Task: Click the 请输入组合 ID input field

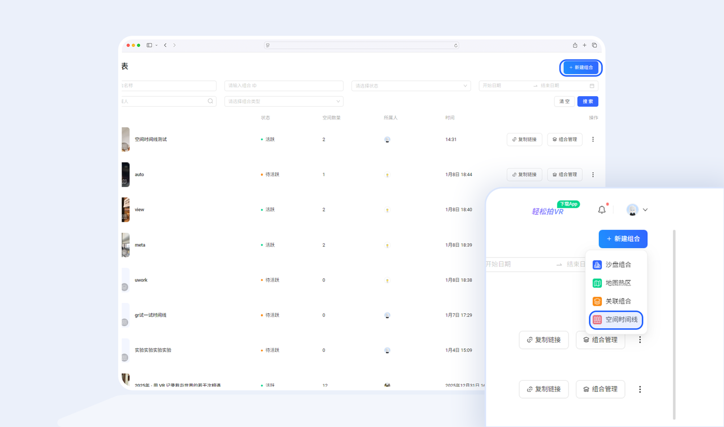Action: click(283, 86)
